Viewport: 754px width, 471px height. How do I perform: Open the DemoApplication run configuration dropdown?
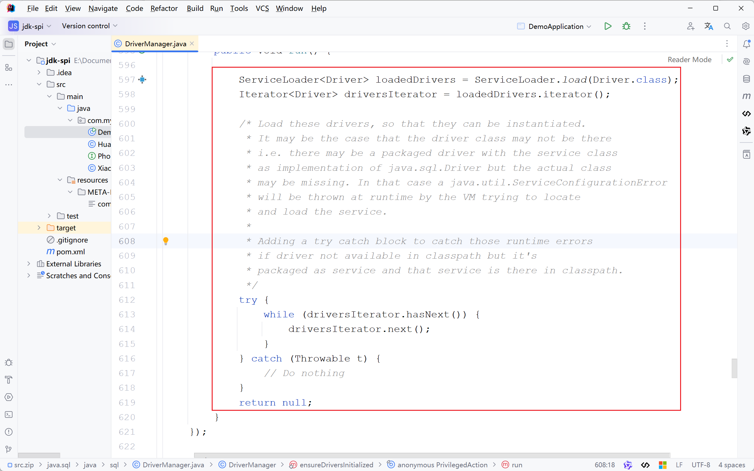coord(555,26)
